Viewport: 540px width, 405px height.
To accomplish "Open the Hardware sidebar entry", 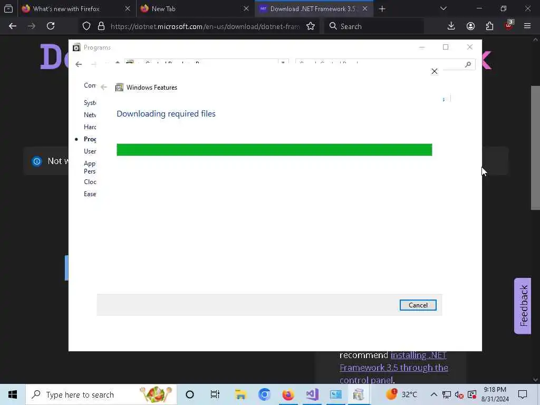I will 90,127.
